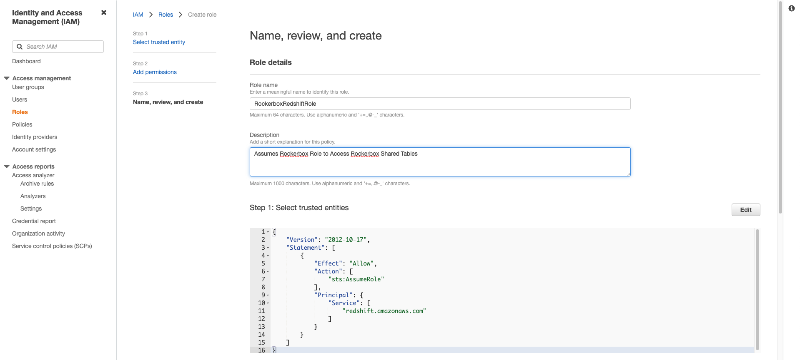Click the Description text area
Screen dimensions: 800x360
point(440,162)
